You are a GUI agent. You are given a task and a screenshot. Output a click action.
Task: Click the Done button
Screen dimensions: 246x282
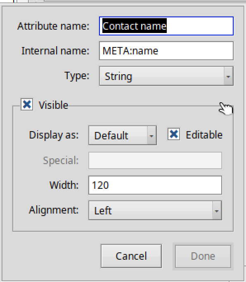coord(203,256)
